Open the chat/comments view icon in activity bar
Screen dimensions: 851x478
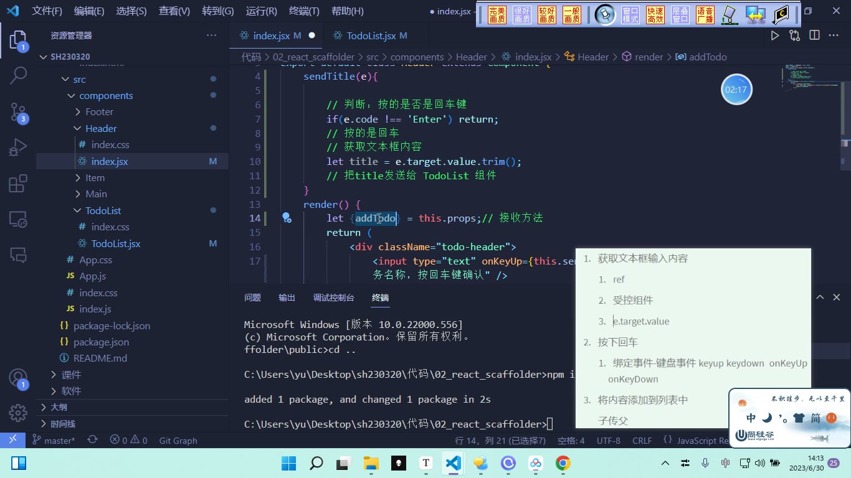[x=18, y=255]
